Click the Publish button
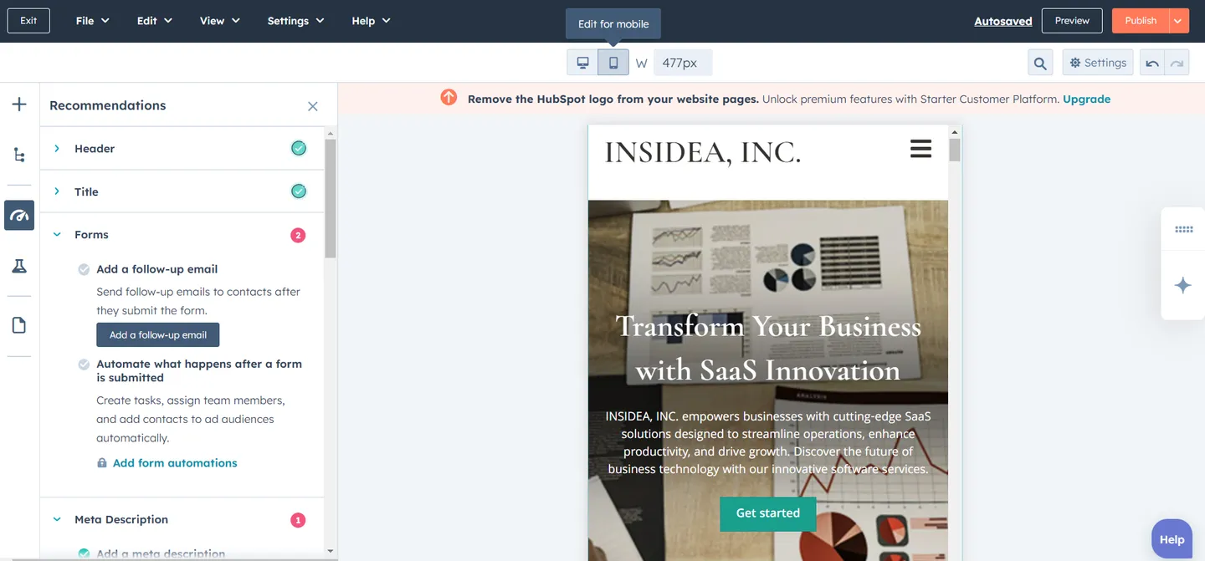The width and height of the screenshot is (1205, 561). [x=1141, y=21]
